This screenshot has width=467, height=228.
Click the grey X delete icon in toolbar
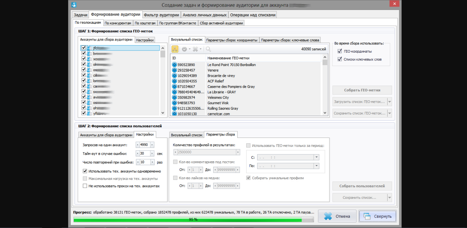[x=195, y=49]
